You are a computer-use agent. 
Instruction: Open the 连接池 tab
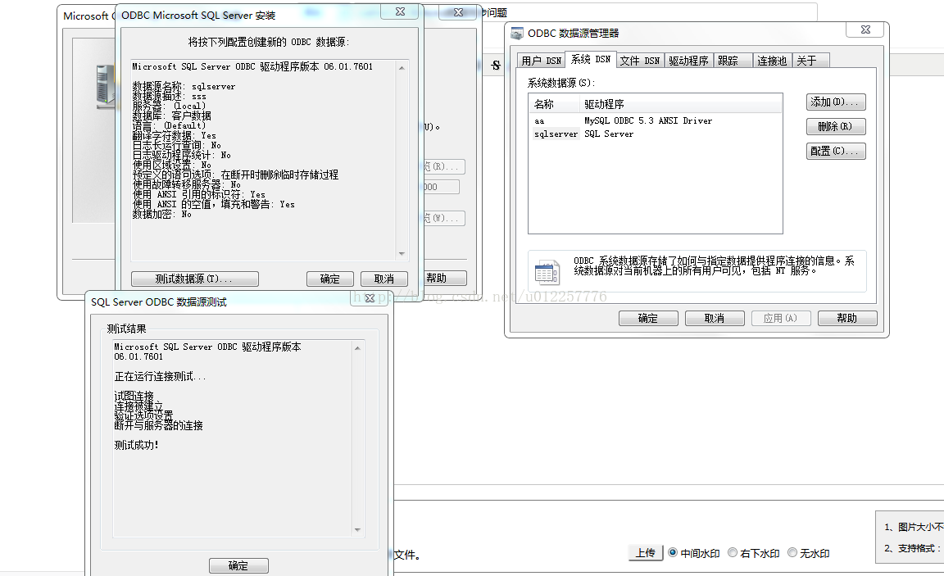772,61
